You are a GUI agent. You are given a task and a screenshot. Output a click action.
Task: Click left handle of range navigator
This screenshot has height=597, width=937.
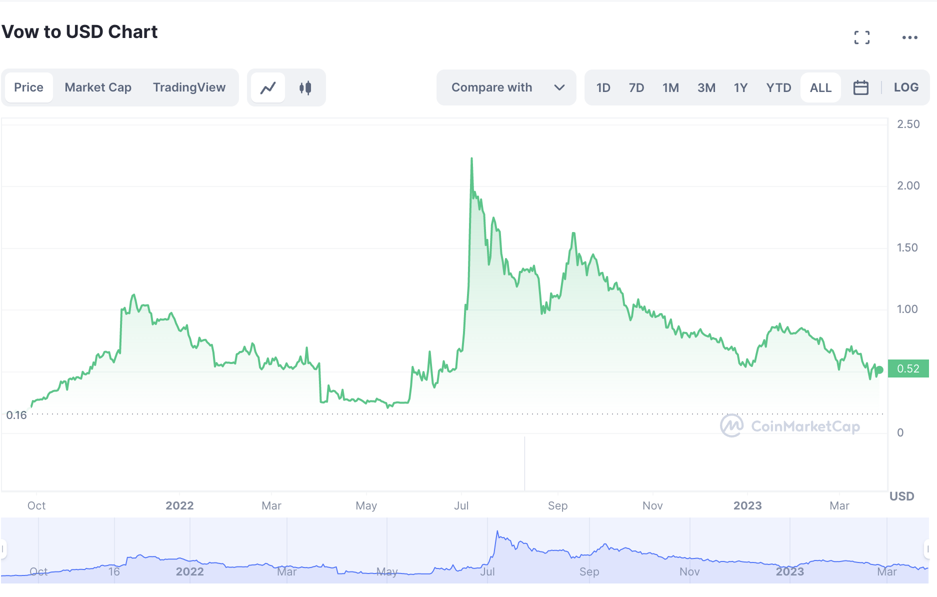coord(3,549)
